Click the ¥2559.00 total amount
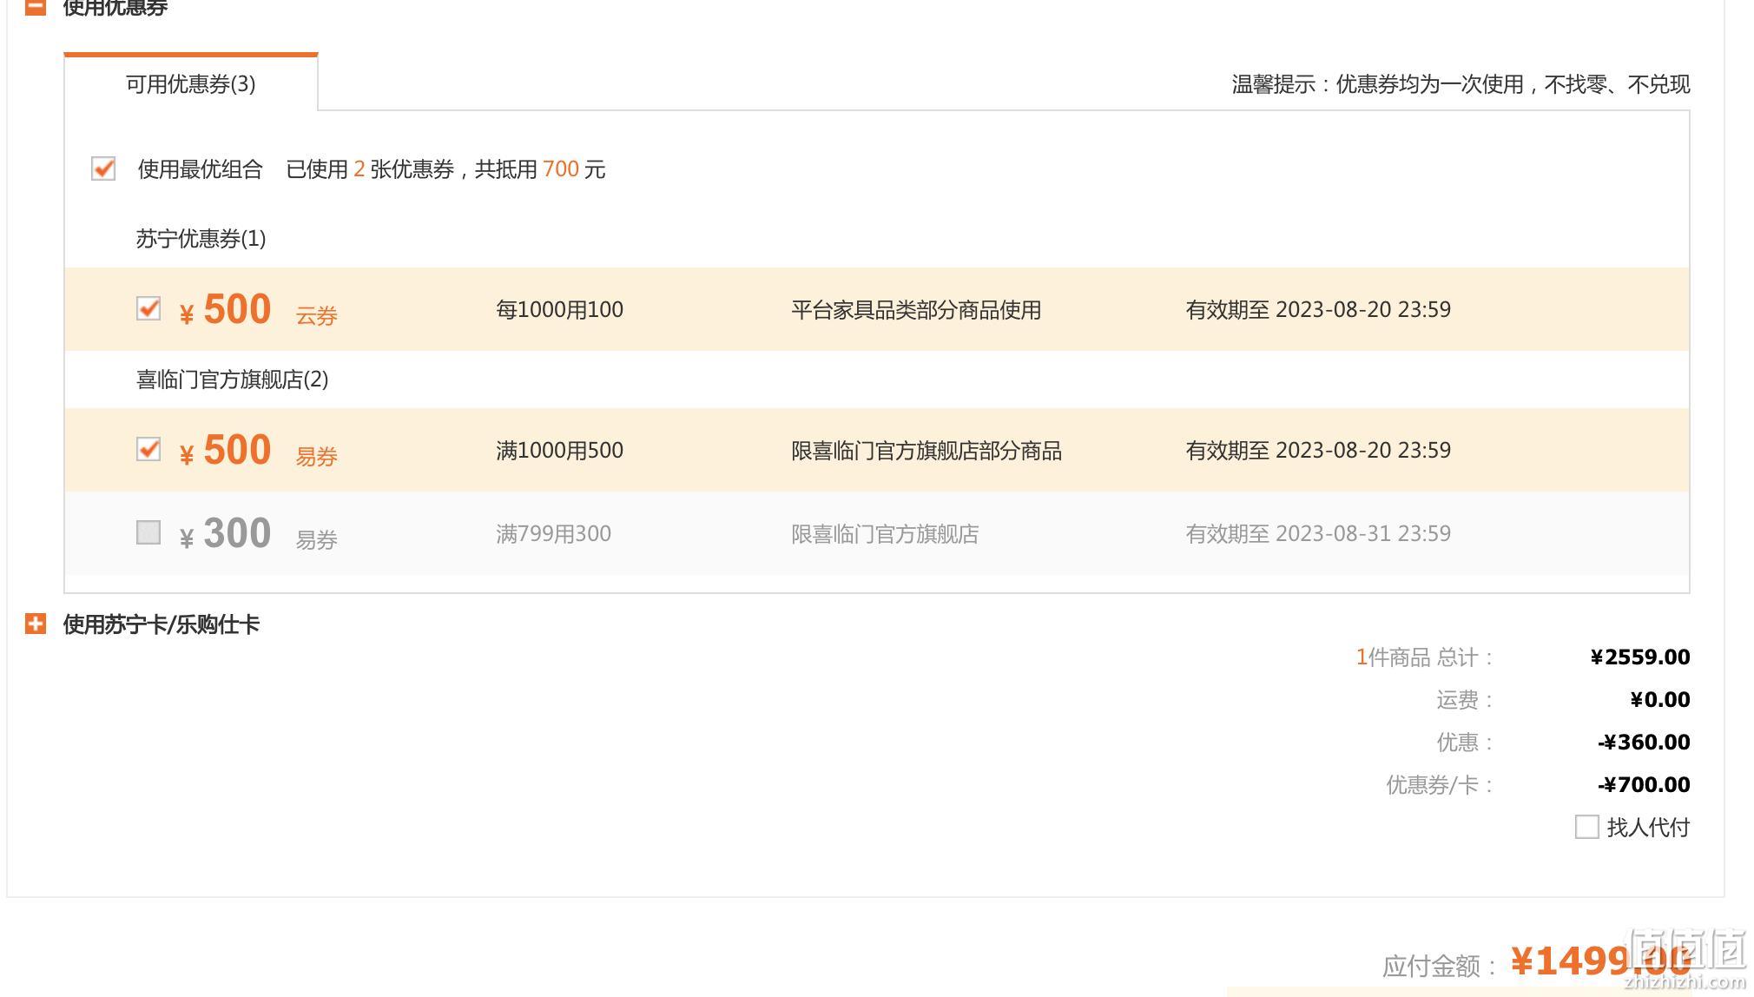This screenshot has width=1754, height=997. point(1640,657)
